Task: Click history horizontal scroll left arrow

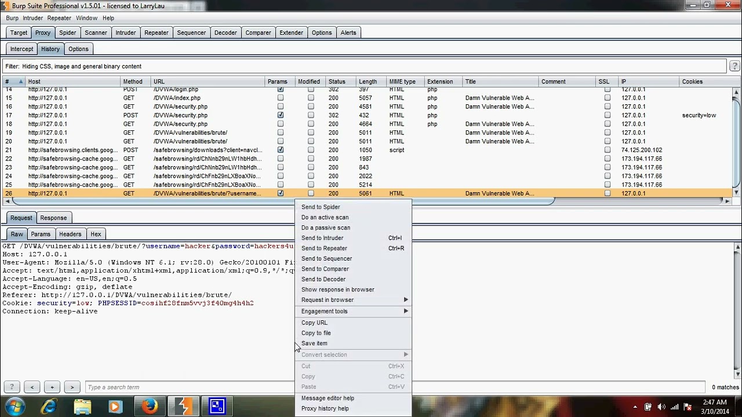Action: [x=7, y=201]
